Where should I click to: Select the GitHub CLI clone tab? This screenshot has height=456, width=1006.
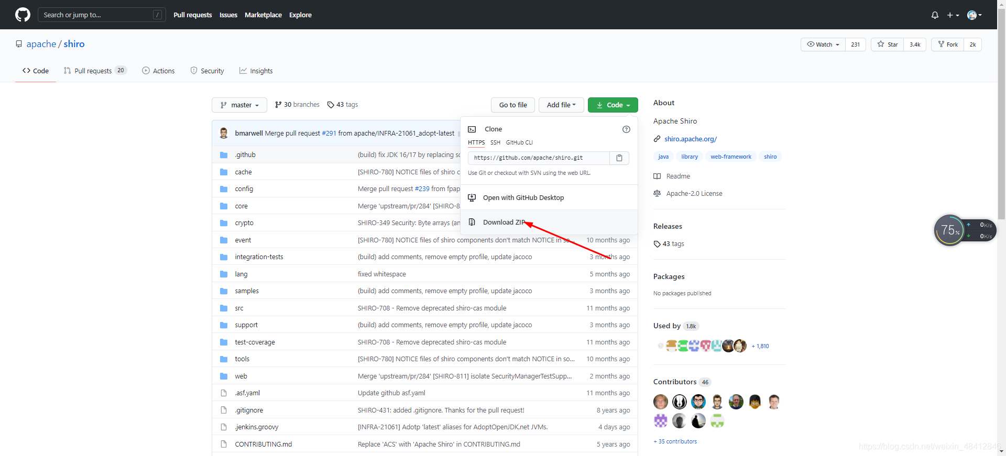click(x=519, y=142)
